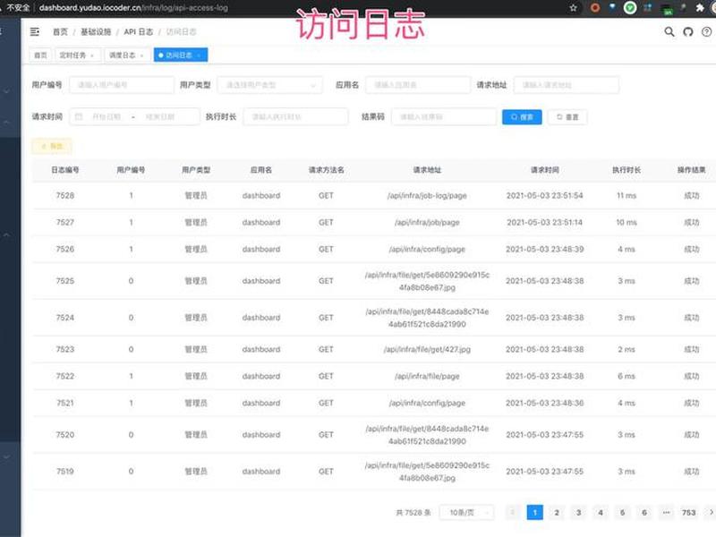Expand the top sidebar chevron menu
The height and width of the screenshot is (537, 716).
coord(7,91)
